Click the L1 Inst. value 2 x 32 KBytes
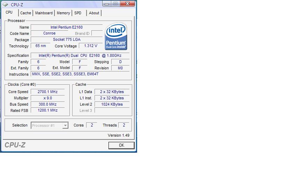This screenshot has width=293, height=183. click(112, 98)
